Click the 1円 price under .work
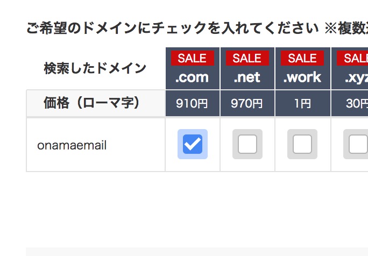 coord(302,103)
